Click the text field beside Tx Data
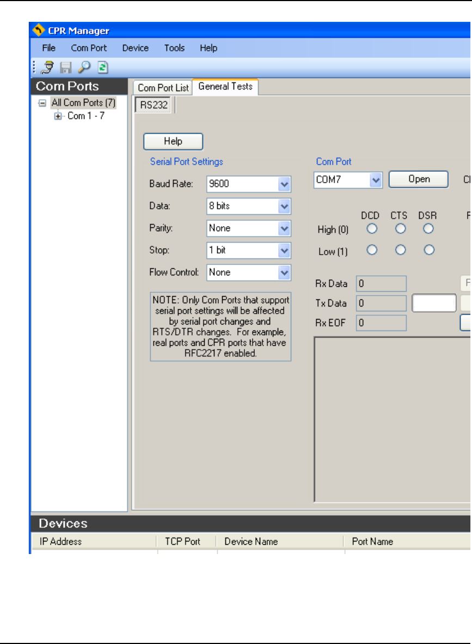This screenshot has width=472, height=644. (x=434, y=303)
